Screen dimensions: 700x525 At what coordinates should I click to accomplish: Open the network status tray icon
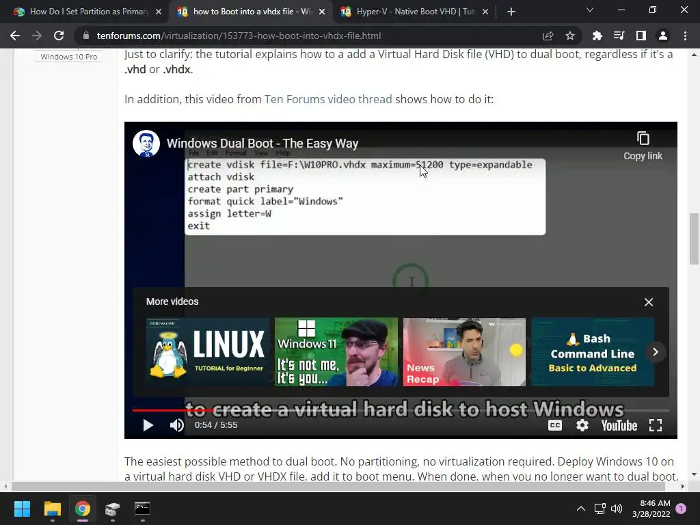pos(600,509)
